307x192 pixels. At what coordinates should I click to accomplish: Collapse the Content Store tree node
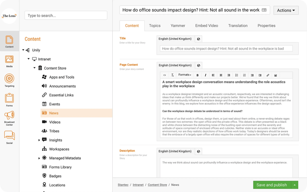[34, 68]
